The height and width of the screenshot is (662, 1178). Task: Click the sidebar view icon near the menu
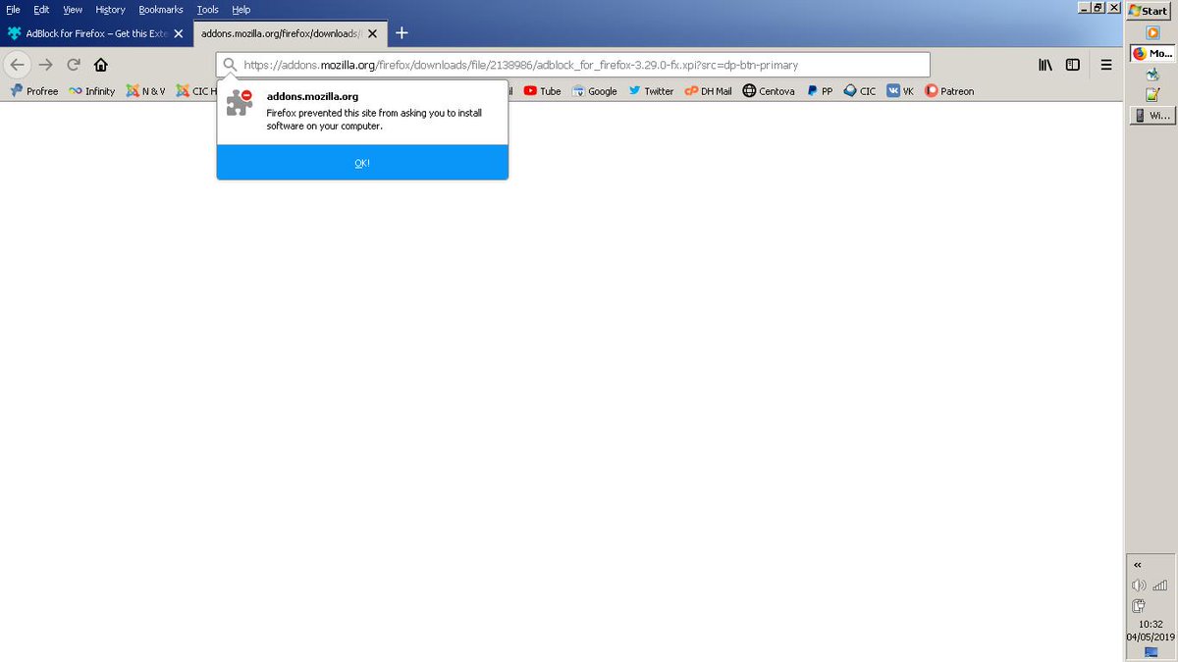pos(1071,64)
